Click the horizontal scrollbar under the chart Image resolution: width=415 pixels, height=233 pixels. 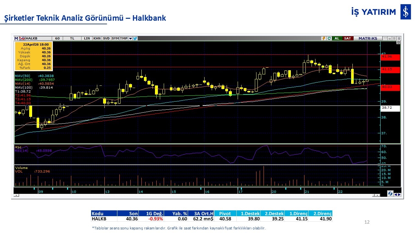click(x=195, y=195)
